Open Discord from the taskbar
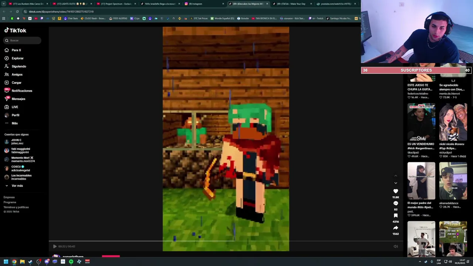The width and height of the screenshot is (473, 266). tap(47, 262)
